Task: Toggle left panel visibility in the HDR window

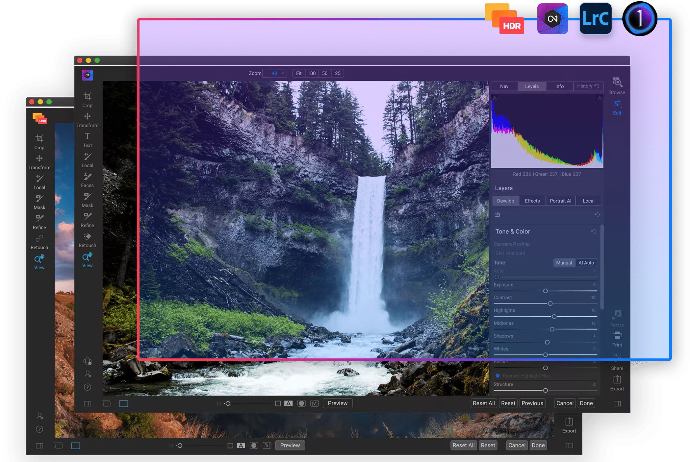Action: (39, 446)
